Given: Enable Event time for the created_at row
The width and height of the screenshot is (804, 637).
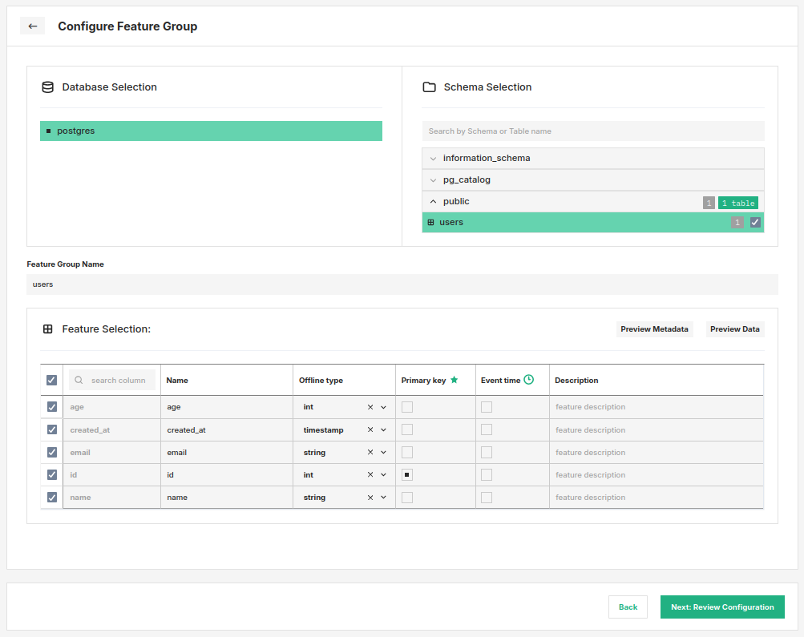Looking at the screenshot, I should point(487,429).
